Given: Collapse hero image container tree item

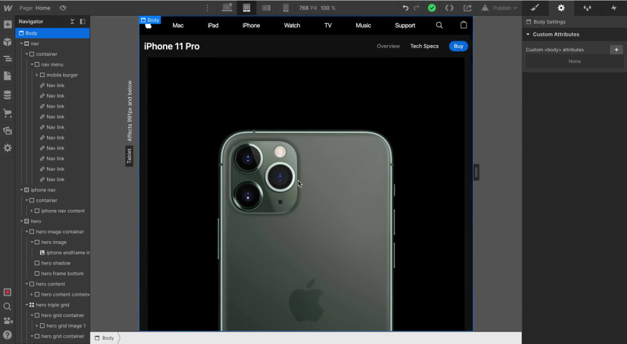Looking at the screenshot, I should click(x=27, y=231).
